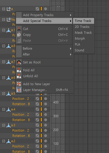
Task: Collapse the 'Nu' null object row
Action: click(4, 19)
